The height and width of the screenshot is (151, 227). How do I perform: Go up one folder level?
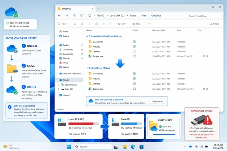click(74, 15)
